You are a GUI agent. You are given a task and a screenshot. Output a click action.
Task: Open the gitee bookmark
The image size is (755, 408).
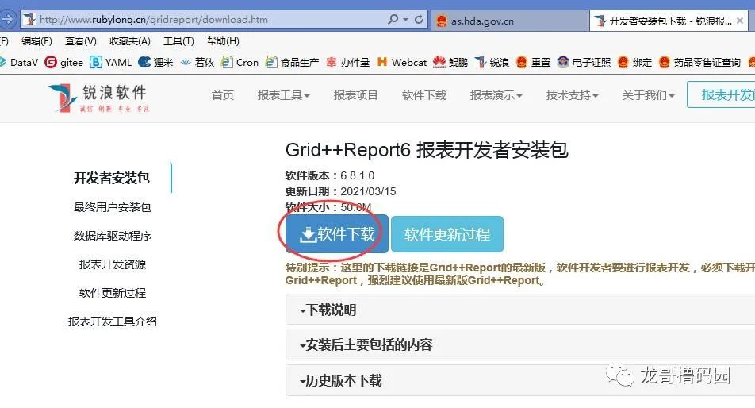(x=63, y=62)
